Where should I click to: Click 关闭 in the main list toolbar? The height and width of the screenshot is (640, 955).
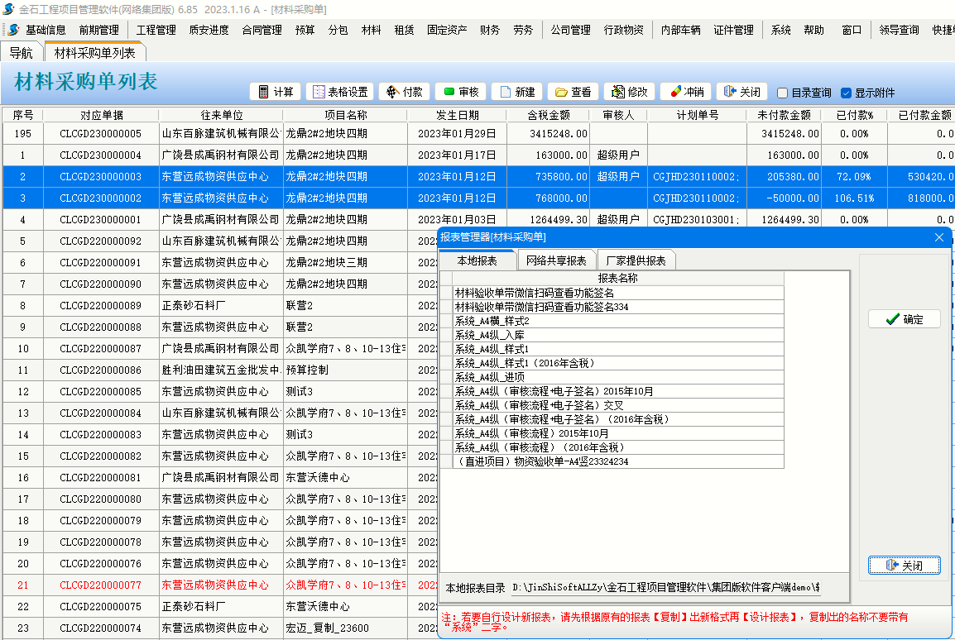741,92
